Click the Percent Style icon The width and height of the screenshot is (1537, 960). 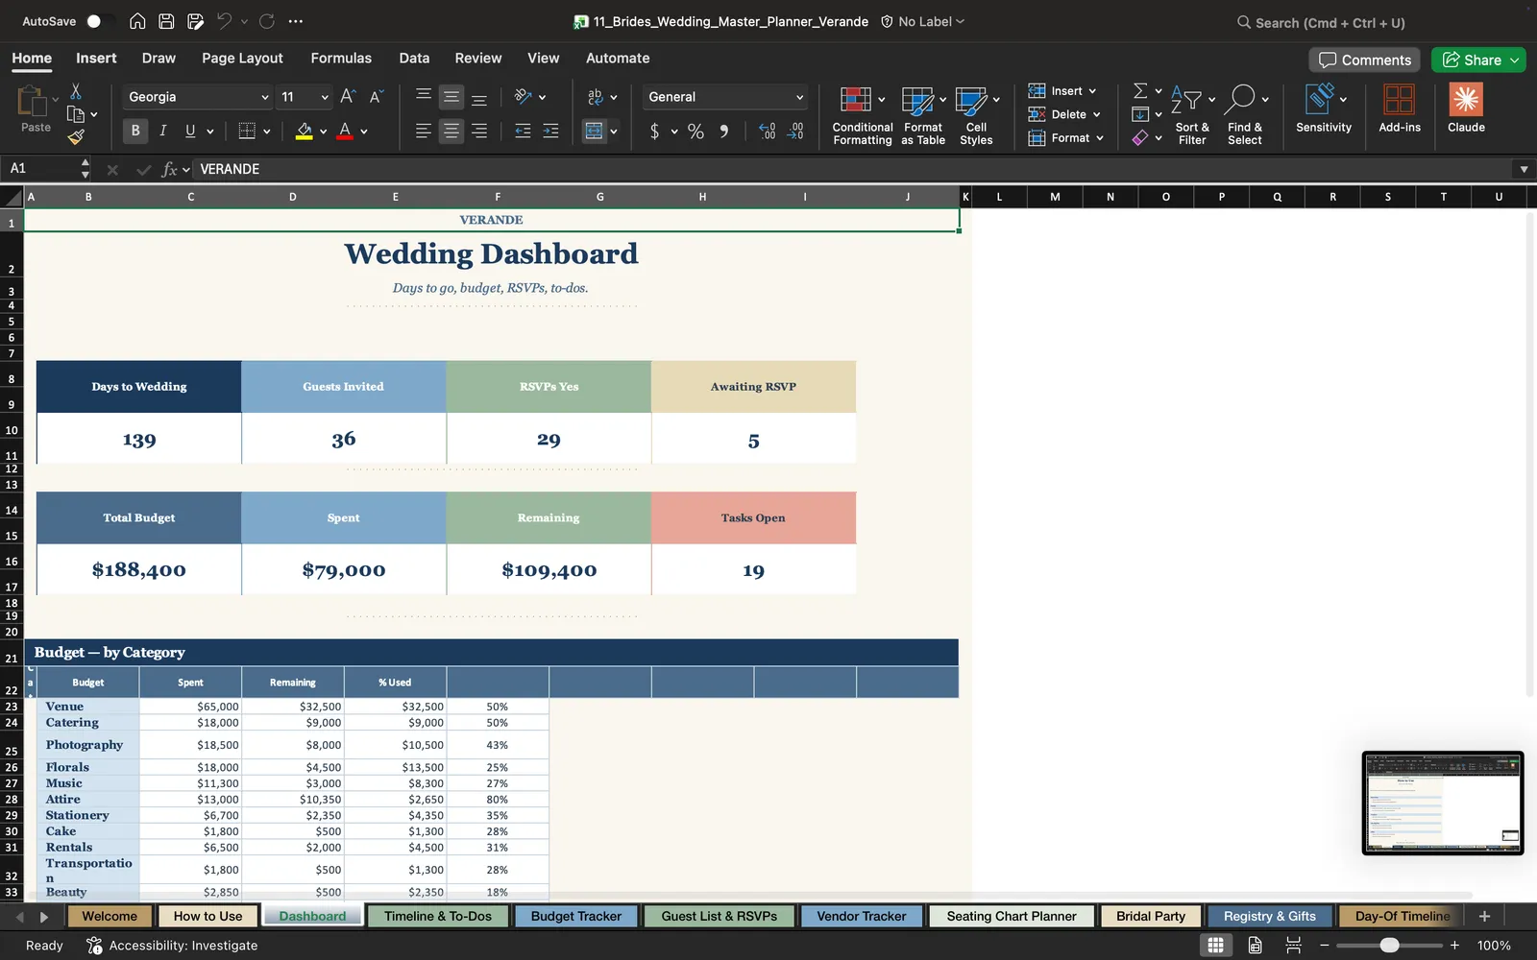point(695,132)
